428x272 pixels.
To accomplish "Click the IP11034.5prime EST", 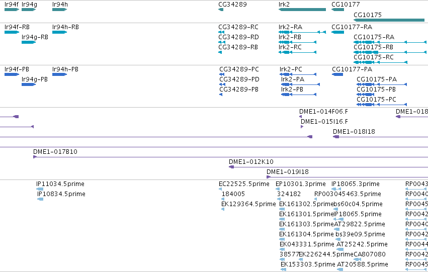I will point(40,189).
